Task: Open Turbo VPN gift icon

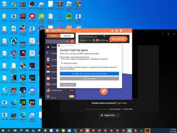Action: point(116,31)
